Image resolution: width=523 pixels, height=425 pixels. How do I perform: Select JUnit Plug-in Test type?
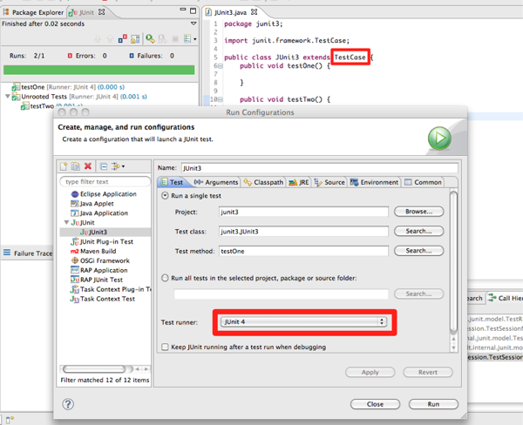(x=102, y=241)
